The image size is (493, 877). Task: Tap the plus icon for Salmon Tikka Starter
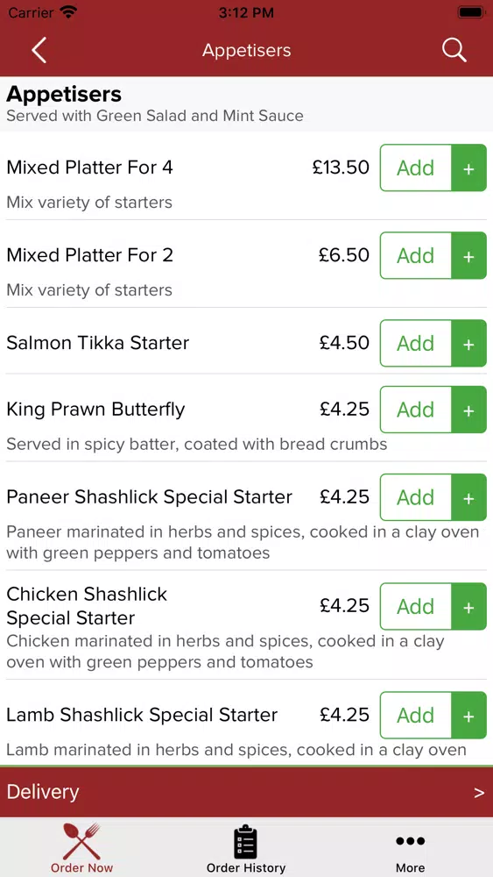pyautogui.click(x=469, y=344)
